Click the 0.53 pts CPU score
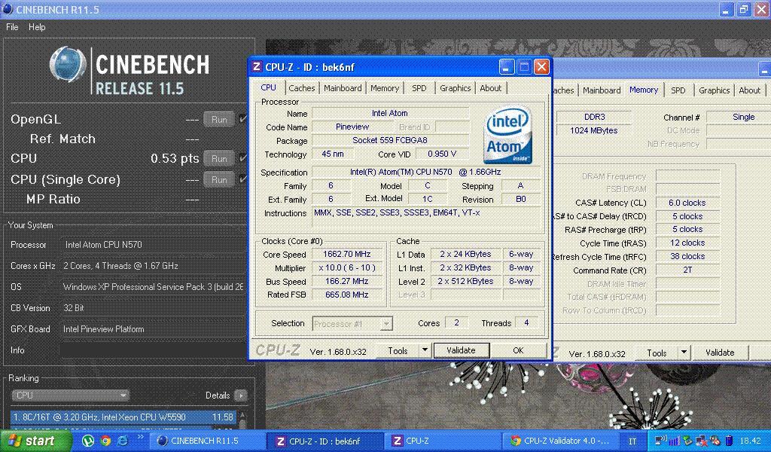771x452 pixels. [x=175, y=158]
